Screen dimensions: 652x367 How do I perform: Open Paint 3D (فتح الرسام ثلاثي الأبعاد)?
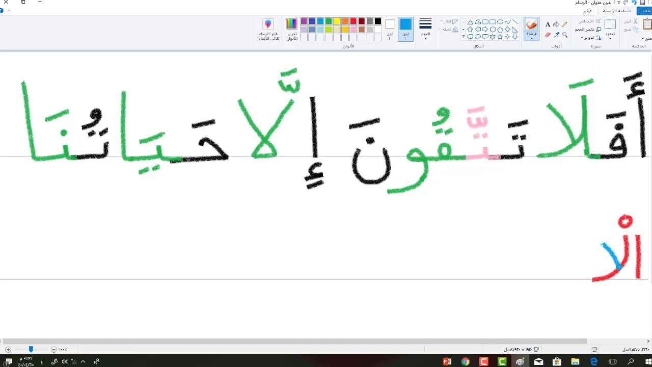click(x=268, y=30)
